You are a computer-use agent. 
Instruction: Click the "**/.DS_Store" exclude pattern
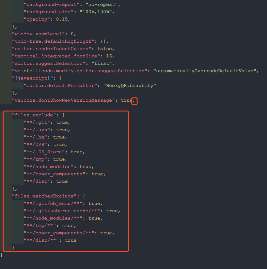click(44, 152)
